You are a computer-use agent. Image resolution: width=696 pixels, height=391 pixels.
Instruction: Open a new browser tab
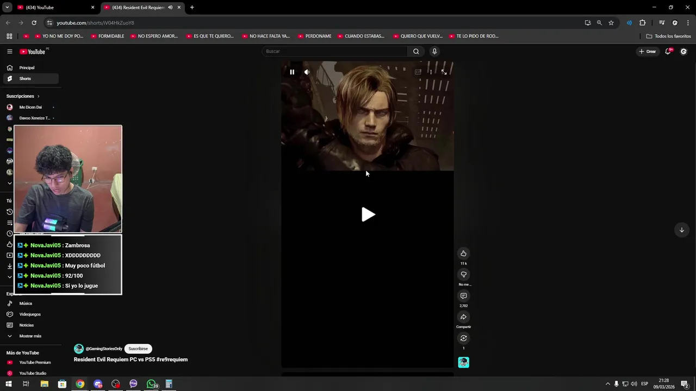tap(192, 8)
